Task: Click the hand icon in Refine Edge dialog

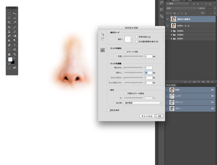Action: coord(103,39)
